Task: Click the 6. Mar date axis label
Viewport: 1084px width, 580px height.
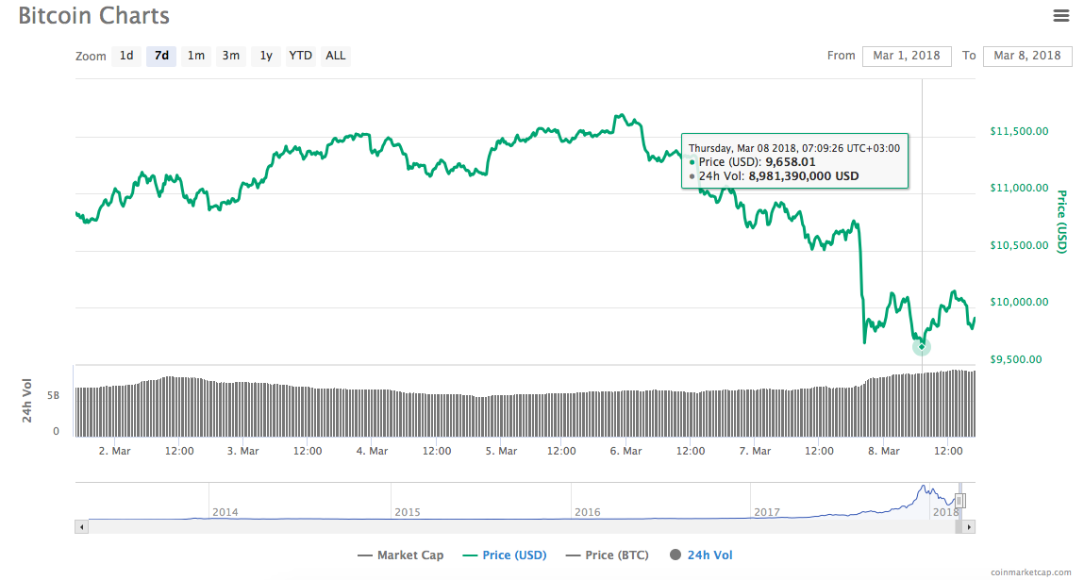Action: 625,451
